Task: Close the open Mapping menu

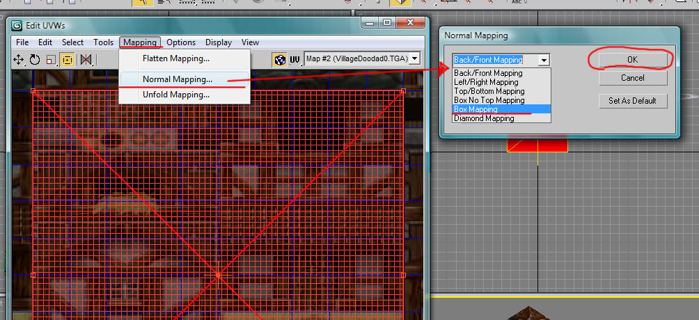Action: [140, 42]
